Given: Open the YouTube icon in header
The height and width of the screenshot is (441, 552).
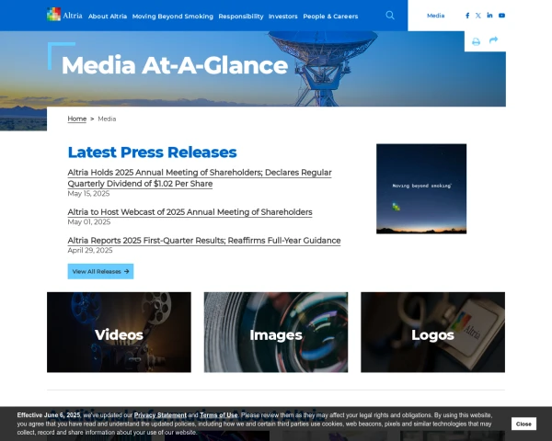Looking at the screenshot, I should (501, 16).
